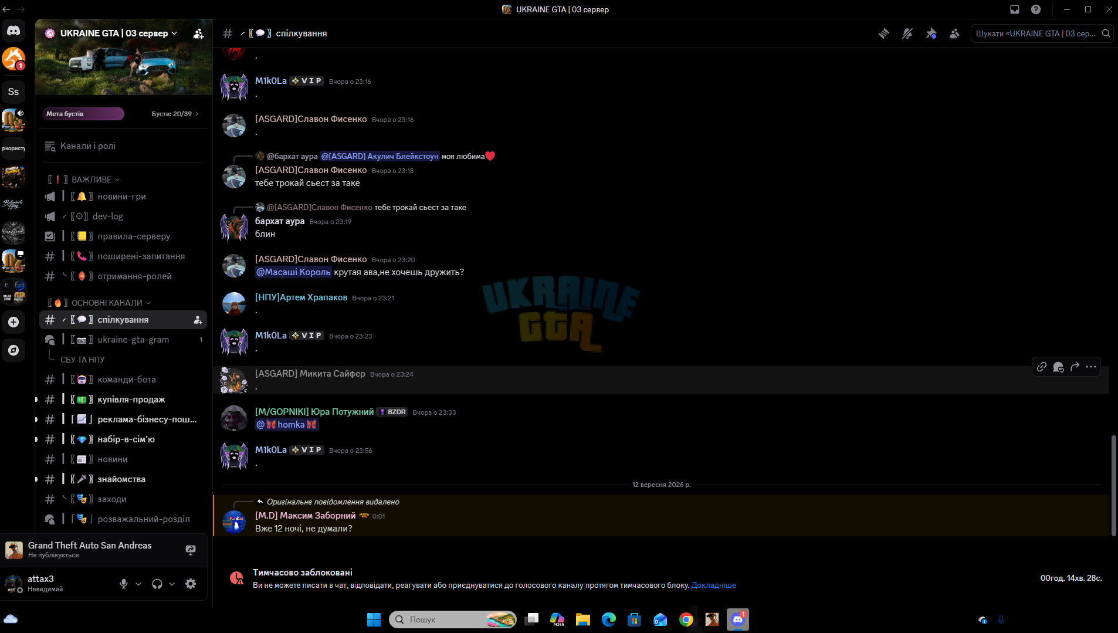Viewport: 1118px width, 633px height.
Task: Click stream game icon for Grand Theft Auto
Action: (191, 550)
